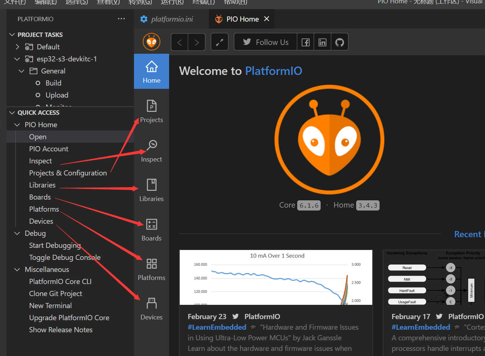Close the PIO Home tab
The height and width of the screenshot is (356, 485).
(266, 19)
